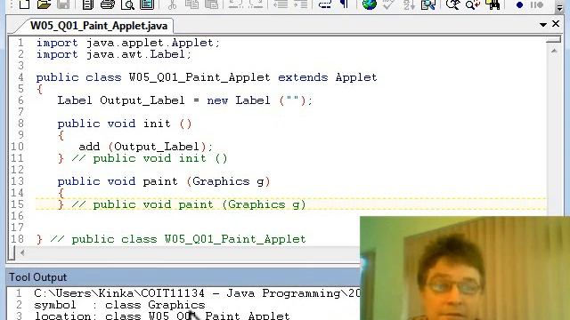570x320 pixels.
Task: Click the opening brace on line 14
Action: click(x=61, y=193)
